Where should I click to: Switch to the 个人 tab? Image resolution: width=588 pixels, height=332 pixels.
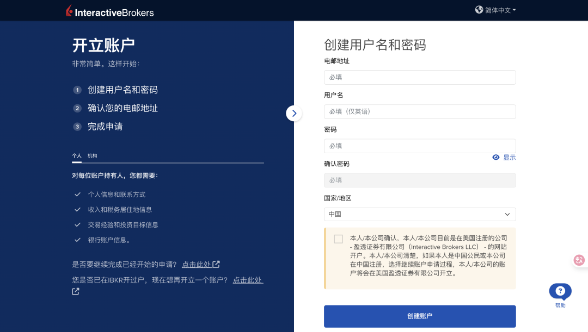click(77, 156)
